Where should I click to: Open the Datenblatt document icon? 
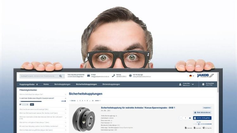click(186, 128)
